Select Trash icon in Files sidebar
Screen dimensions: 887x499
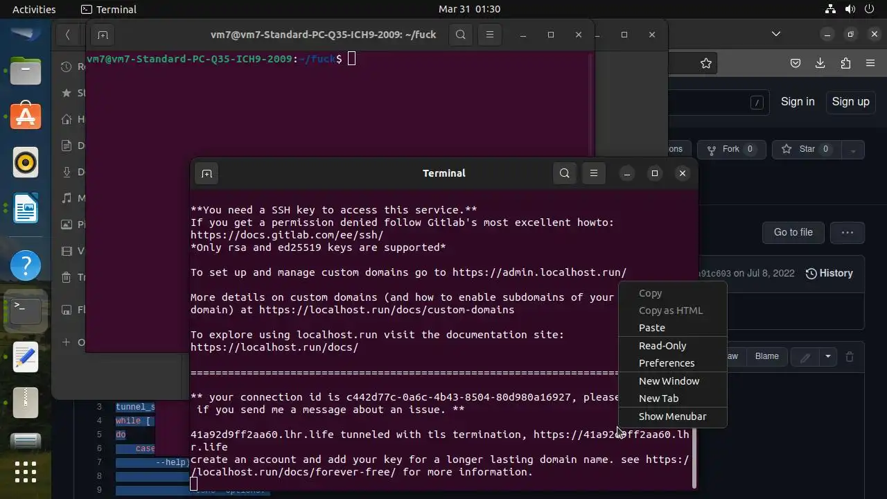click(x=67, y=277)
